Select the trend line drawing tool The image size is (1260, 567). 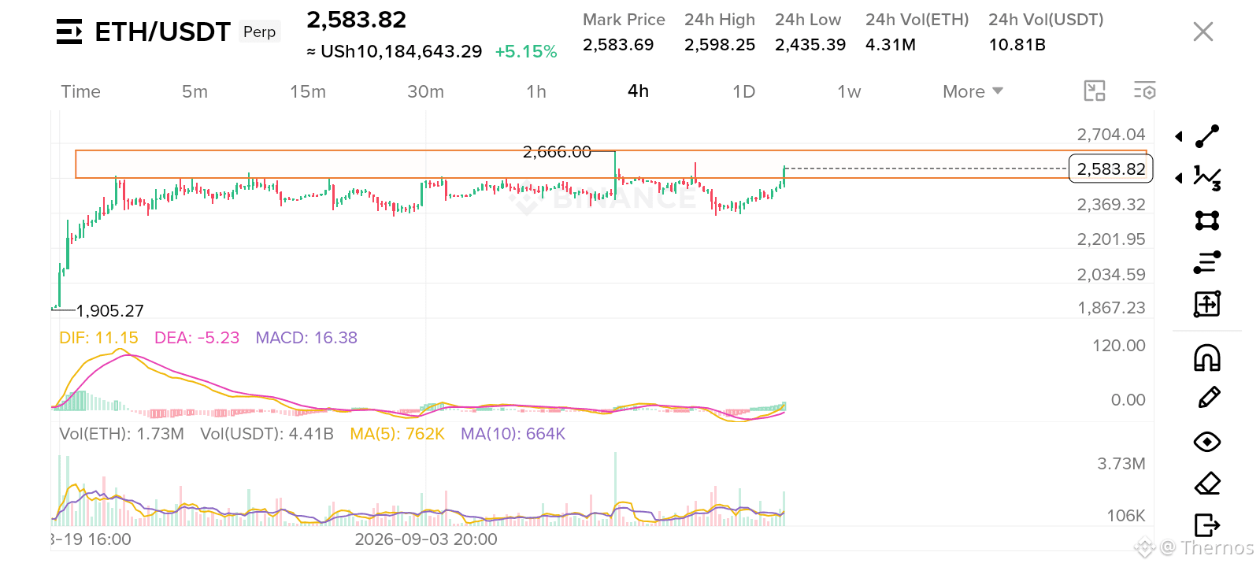tap(1207, 136)
